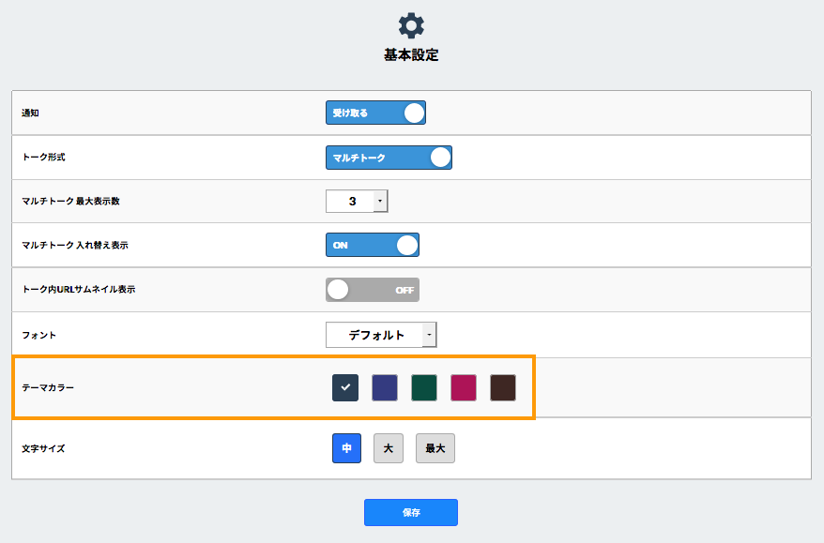The width and height of the screenshot is (824, 543).
Task: Toggle the 通知 受け取る switch
Action: coord(375,113)
